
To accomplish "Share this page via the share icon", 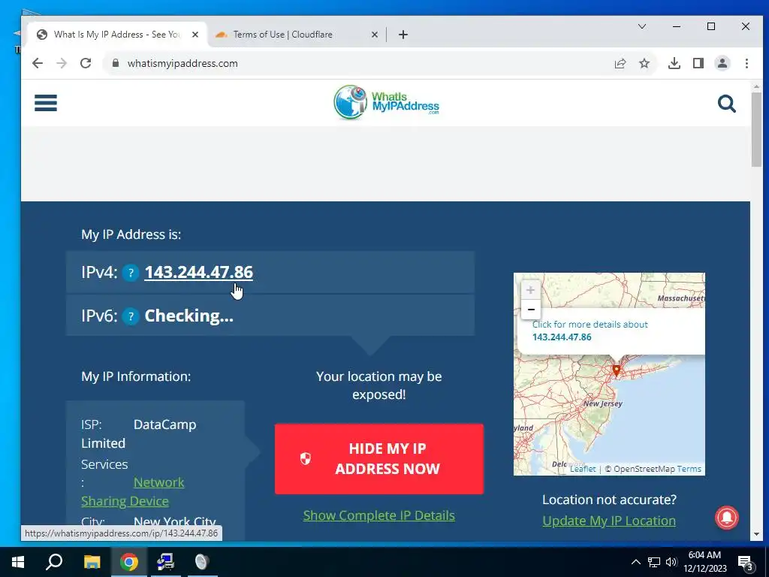I will point(620,63).
